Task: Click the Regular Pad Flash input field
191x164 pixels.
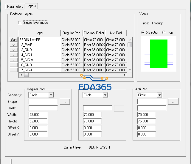Action: coord(43,108)
